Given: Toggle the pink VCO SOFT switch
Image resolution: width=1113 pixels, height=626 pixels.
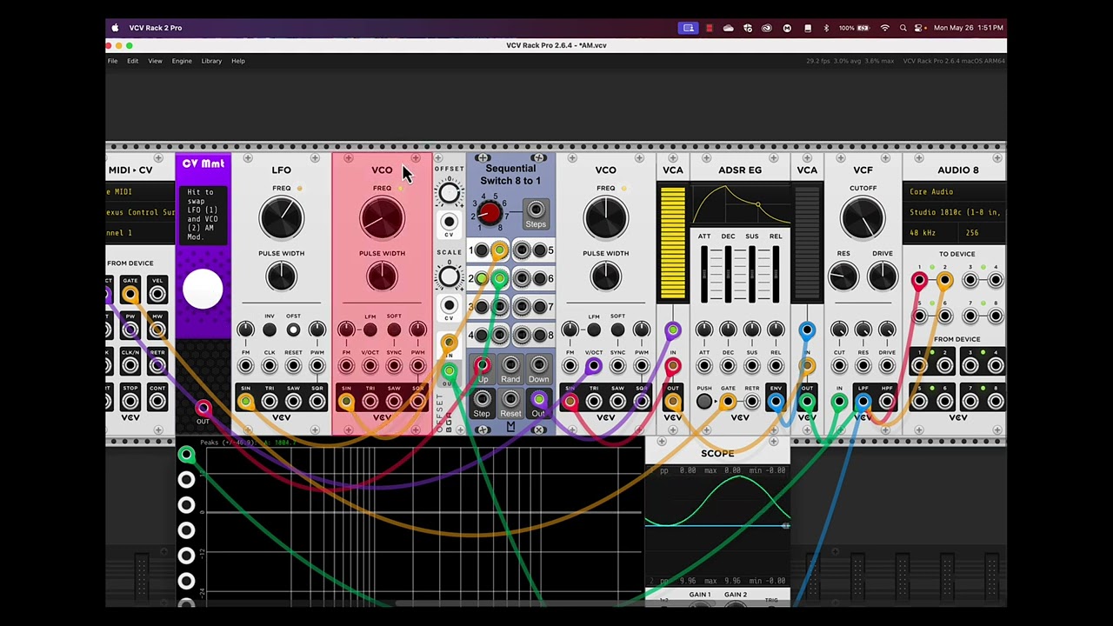Looking at the screenshot, I should (394, 330).
